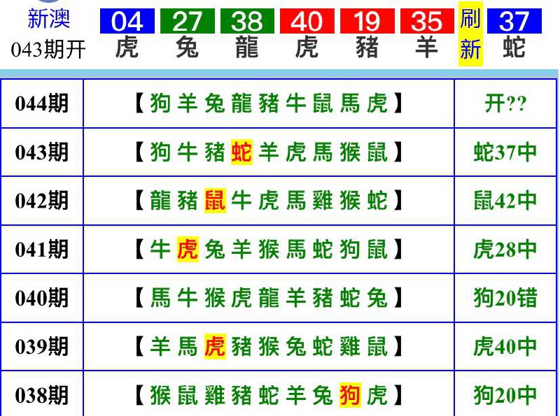Select the 041期 row label
The height and width of the screenshot is (416, 560).
point(42,249)
